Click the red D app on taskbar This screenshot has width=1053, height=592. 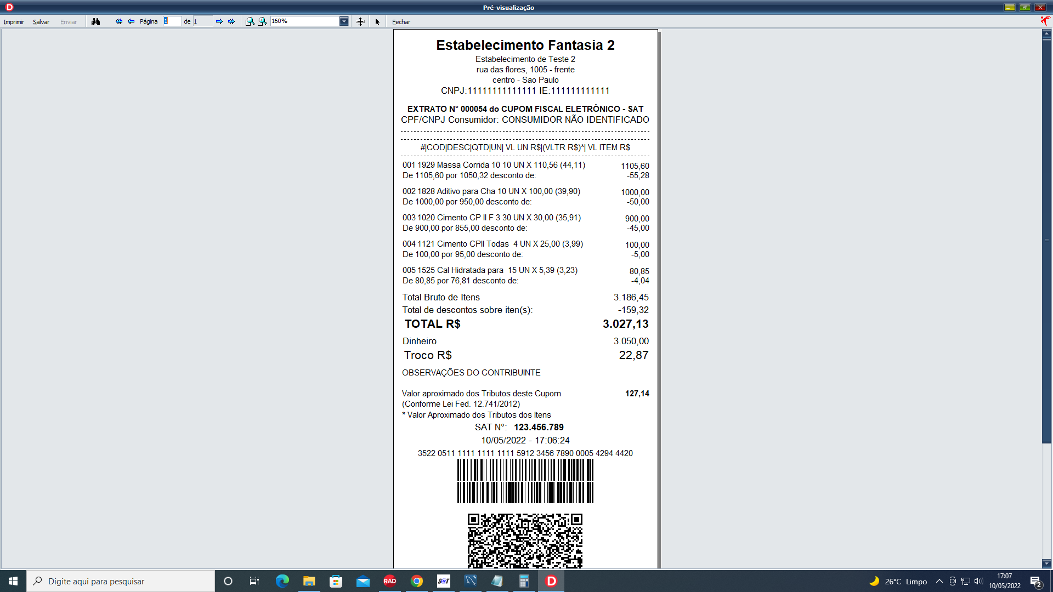(x=551, y=581)
